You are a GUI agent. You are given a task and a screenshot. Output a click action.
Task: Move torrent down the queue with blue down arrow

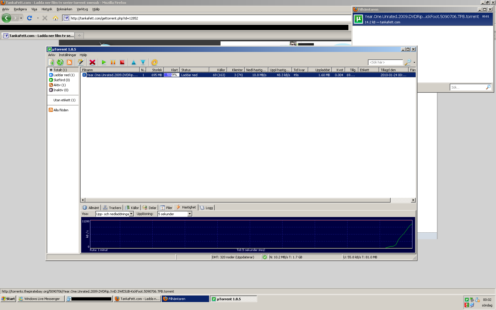[x=143, y=62]
